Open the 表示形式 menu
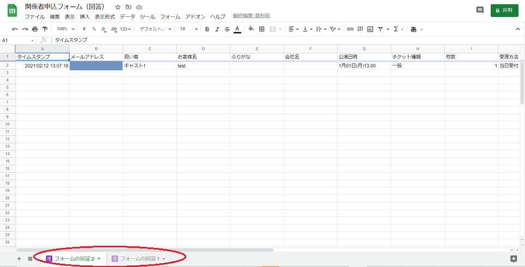Screen dimensions: 525x267 click(x=105, y=16)
